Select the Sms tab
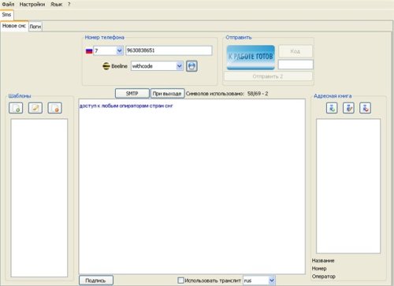The width and height of the screenshot is (394, 286). coord(6,15)
